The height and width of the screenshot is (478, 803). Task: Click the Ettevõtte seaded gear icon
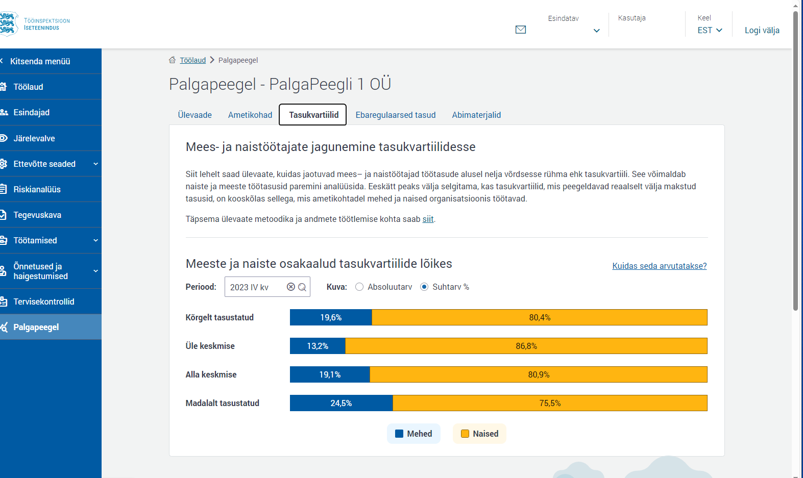3,164
